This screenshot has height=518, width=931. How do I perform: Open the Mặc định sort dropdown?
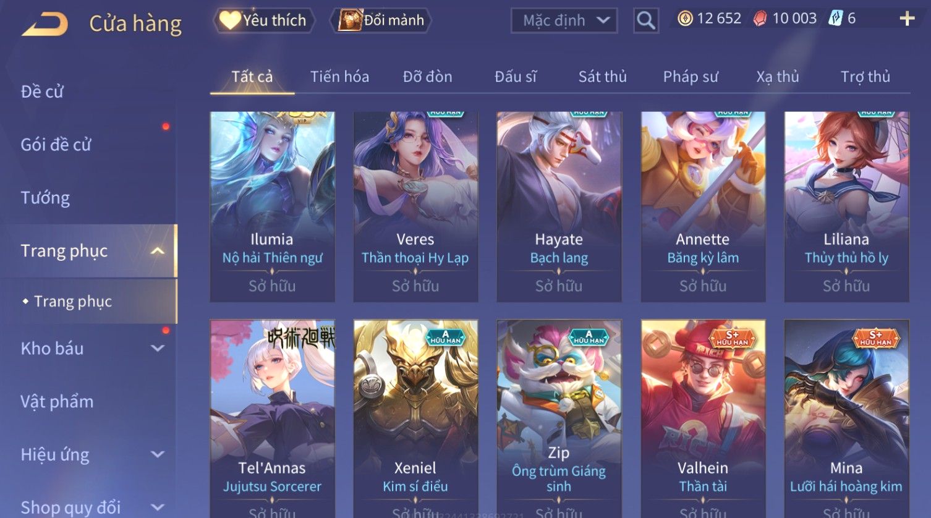click(x=564, y=20)
